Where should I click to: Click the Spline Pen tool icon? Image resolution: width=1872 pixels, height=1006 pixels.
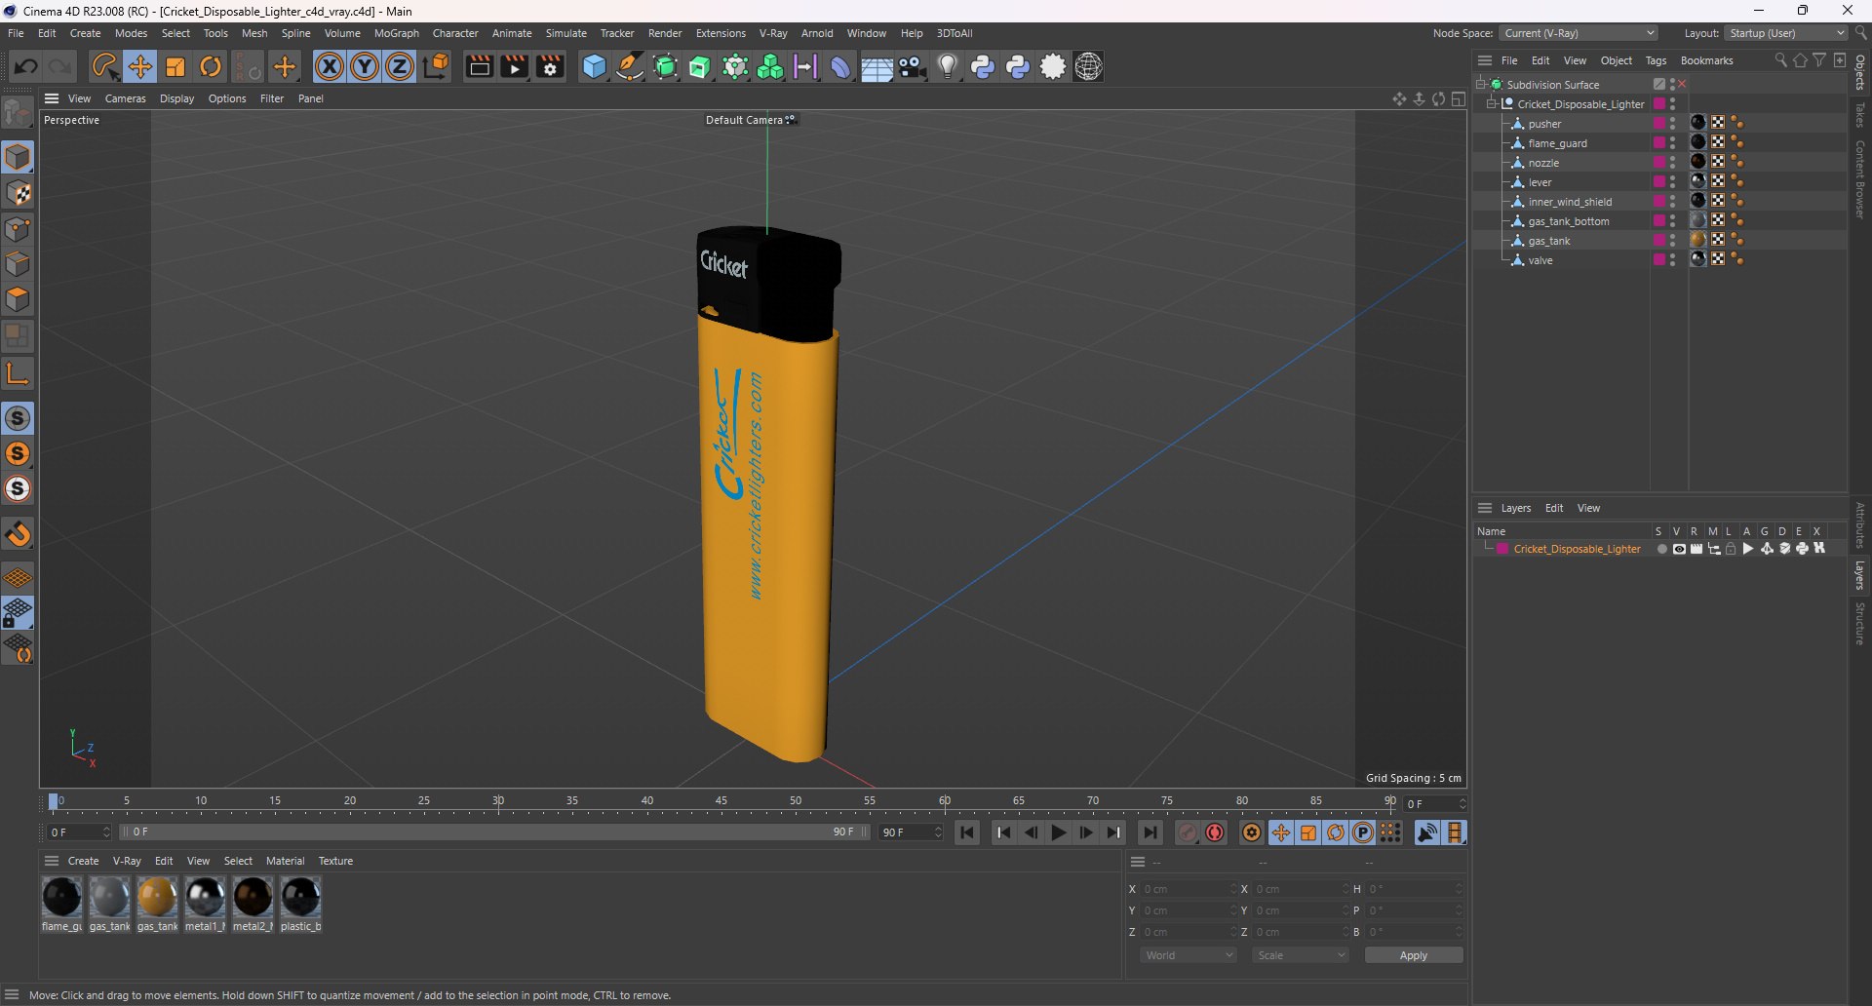[x=630, y=66]
